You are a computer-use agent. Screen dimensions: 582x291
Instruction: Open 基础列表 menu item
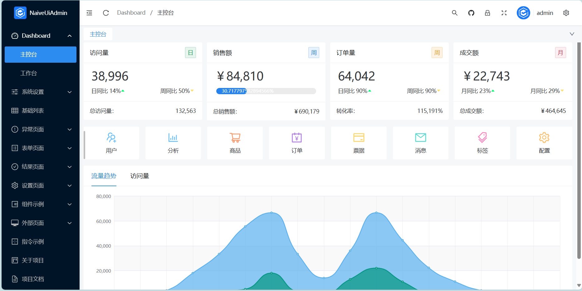click(41, 111)
